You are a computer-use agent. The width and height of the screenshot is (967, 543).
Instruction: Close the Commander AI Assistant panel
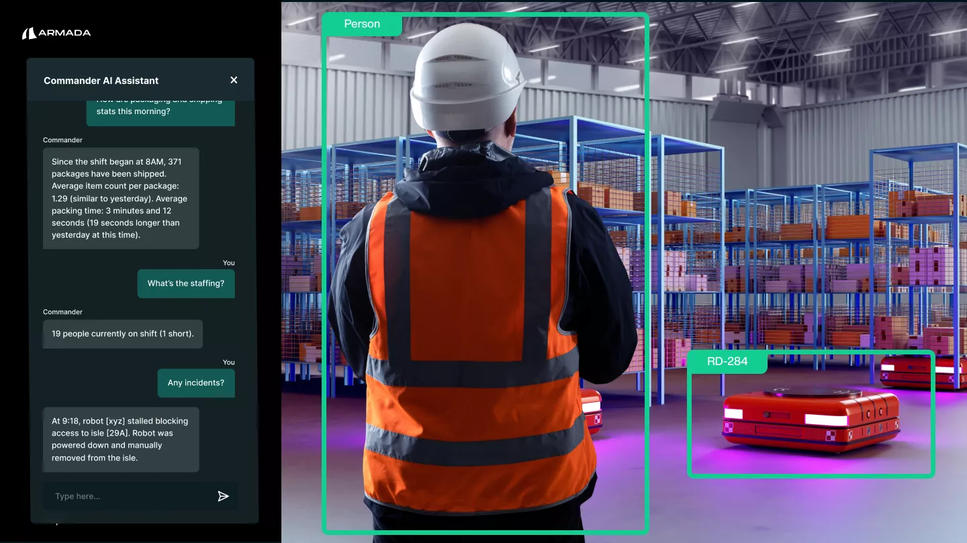[x=234, y=80]
